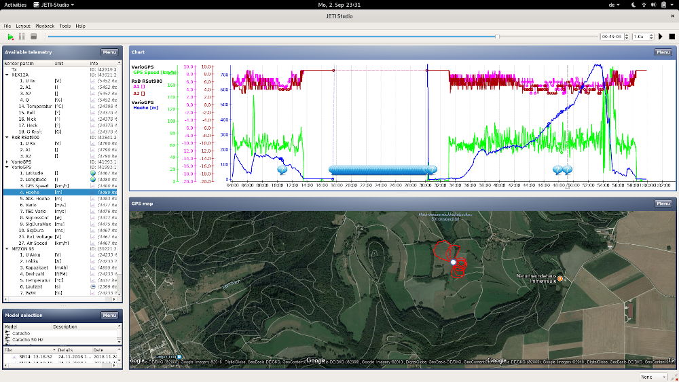The height and width of the screenshot is (382, 679).
Task: Collapse the REX12A sensor group
Action: [7, 75]
